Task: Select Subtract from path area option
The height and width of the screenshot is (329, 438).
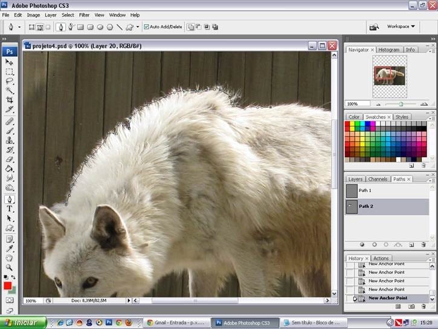Action: (x=199, y=27)
